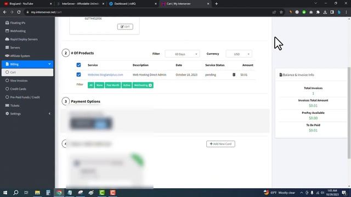Click the Rapid Deploy Servers cloud icon
The width and height of the screenshot is (351, 197).
click(x=7, y=39)
